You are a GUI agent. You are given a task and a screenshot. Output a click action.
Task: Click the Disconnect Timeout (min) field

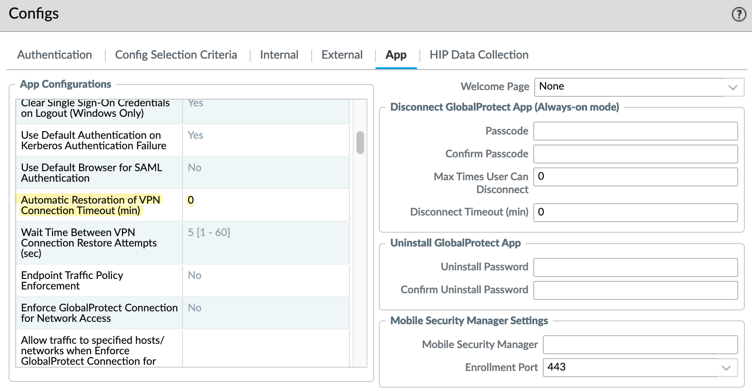(x=636, y=213)
